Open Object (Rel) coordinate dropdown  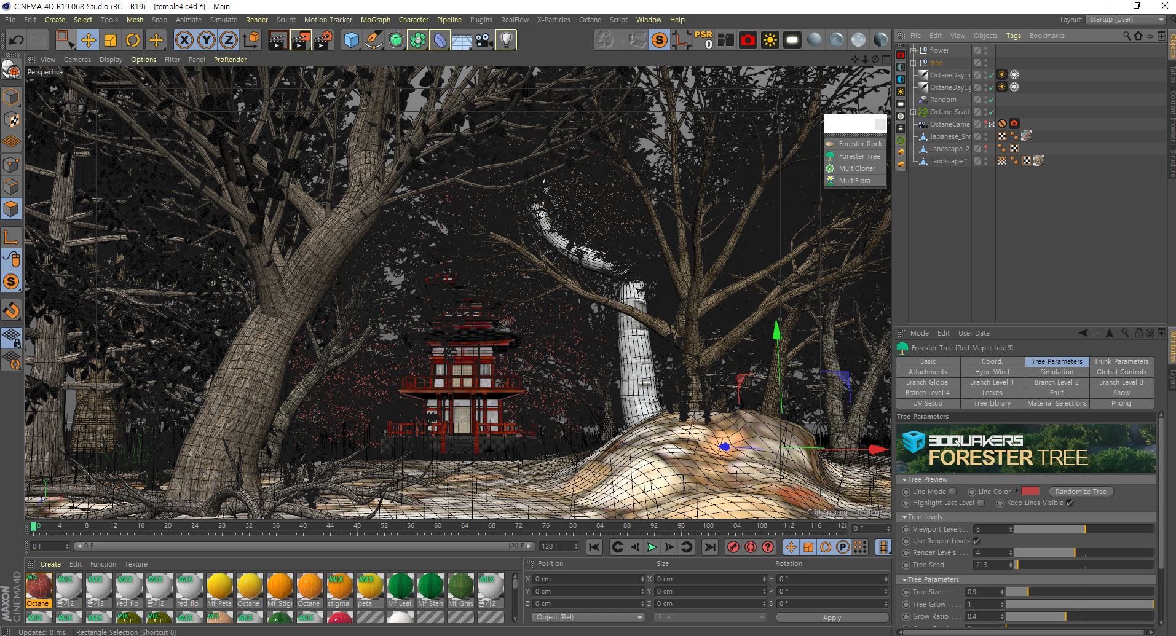coord(590,617)
